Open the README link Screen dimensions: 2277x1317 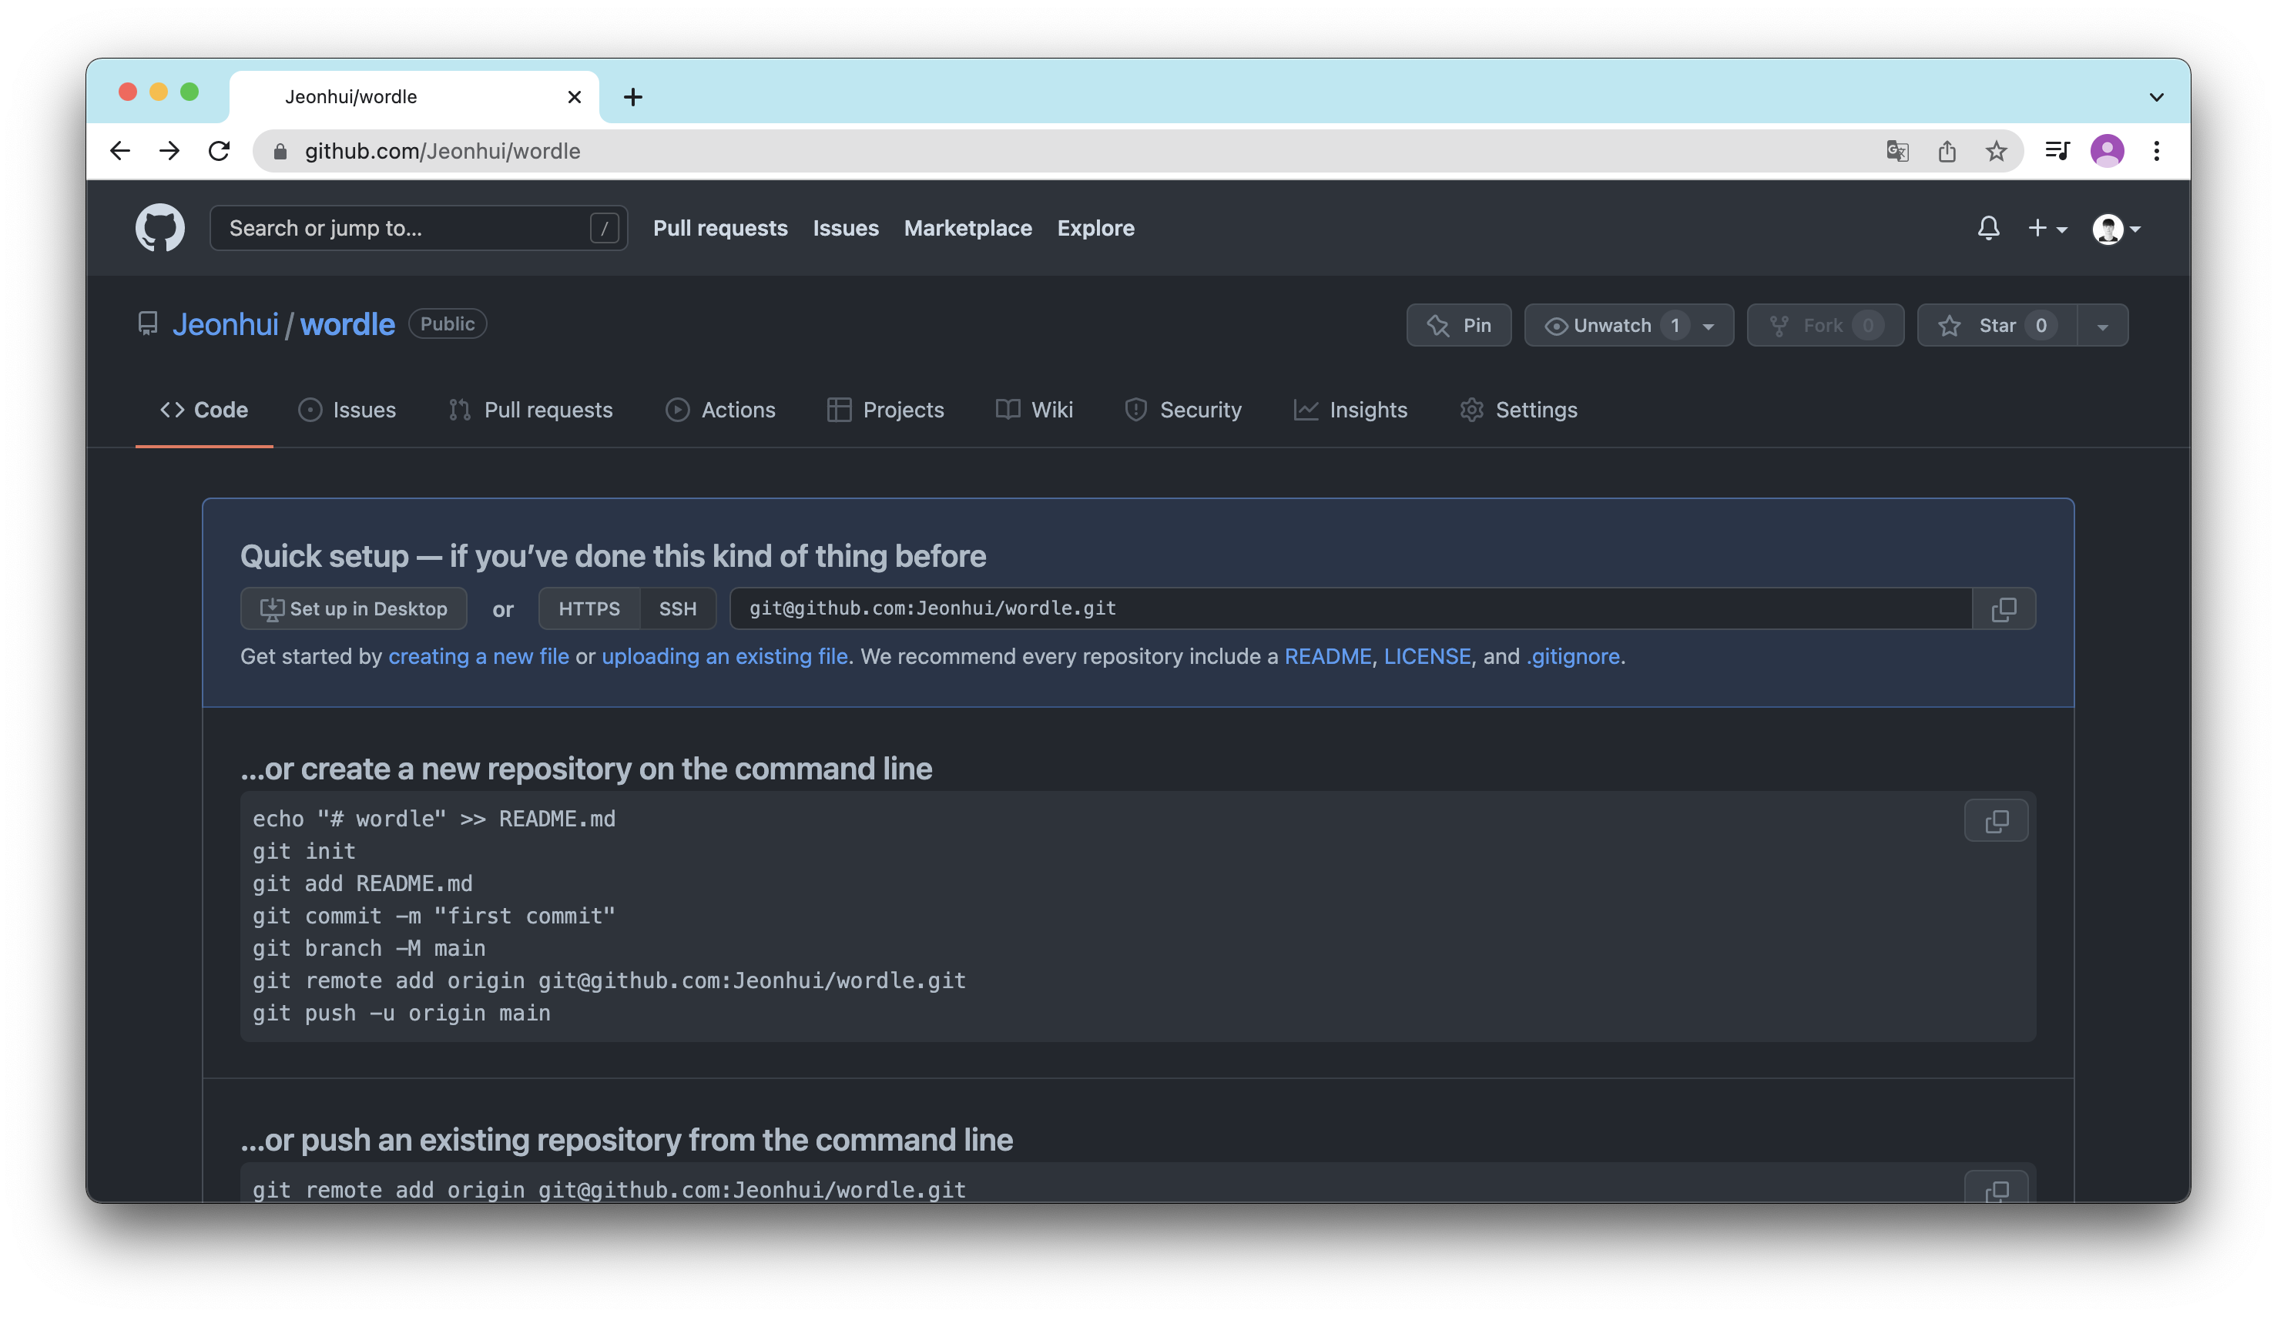click(1327, 657)
